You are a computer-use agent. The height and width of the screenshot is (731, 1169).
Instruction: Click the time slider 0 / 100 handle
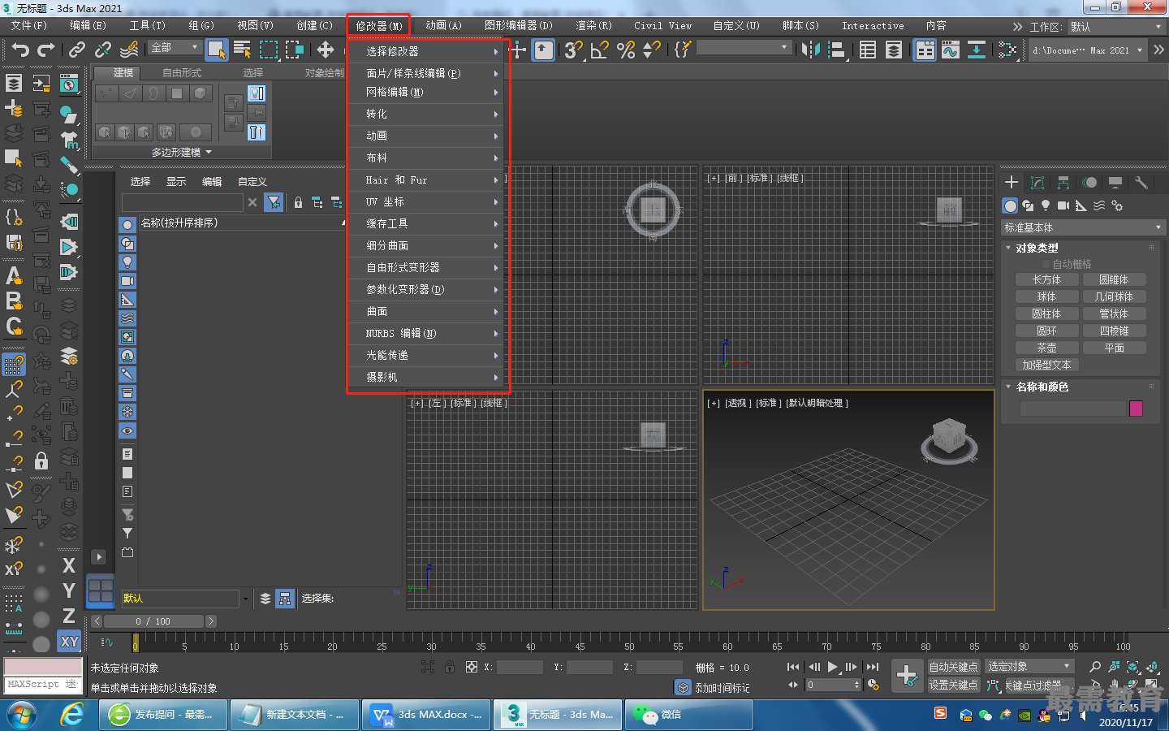point(153,621)
